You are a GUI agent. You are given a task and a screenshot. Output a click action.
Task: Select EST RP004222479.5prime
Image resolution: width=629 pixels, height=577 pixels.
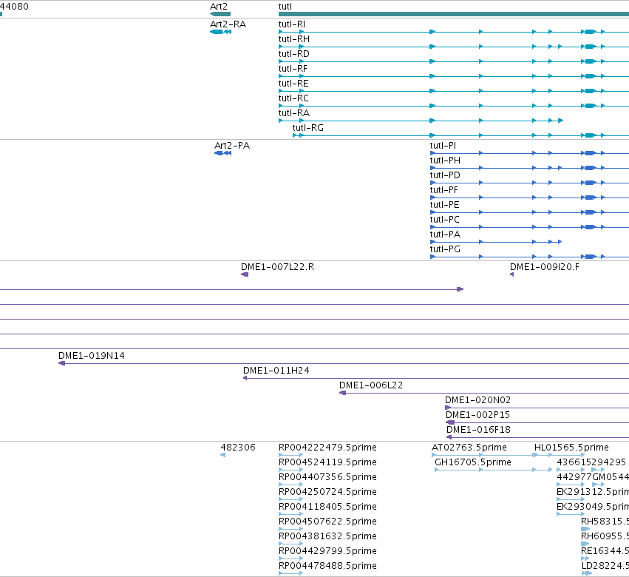[x=327, y=448]
